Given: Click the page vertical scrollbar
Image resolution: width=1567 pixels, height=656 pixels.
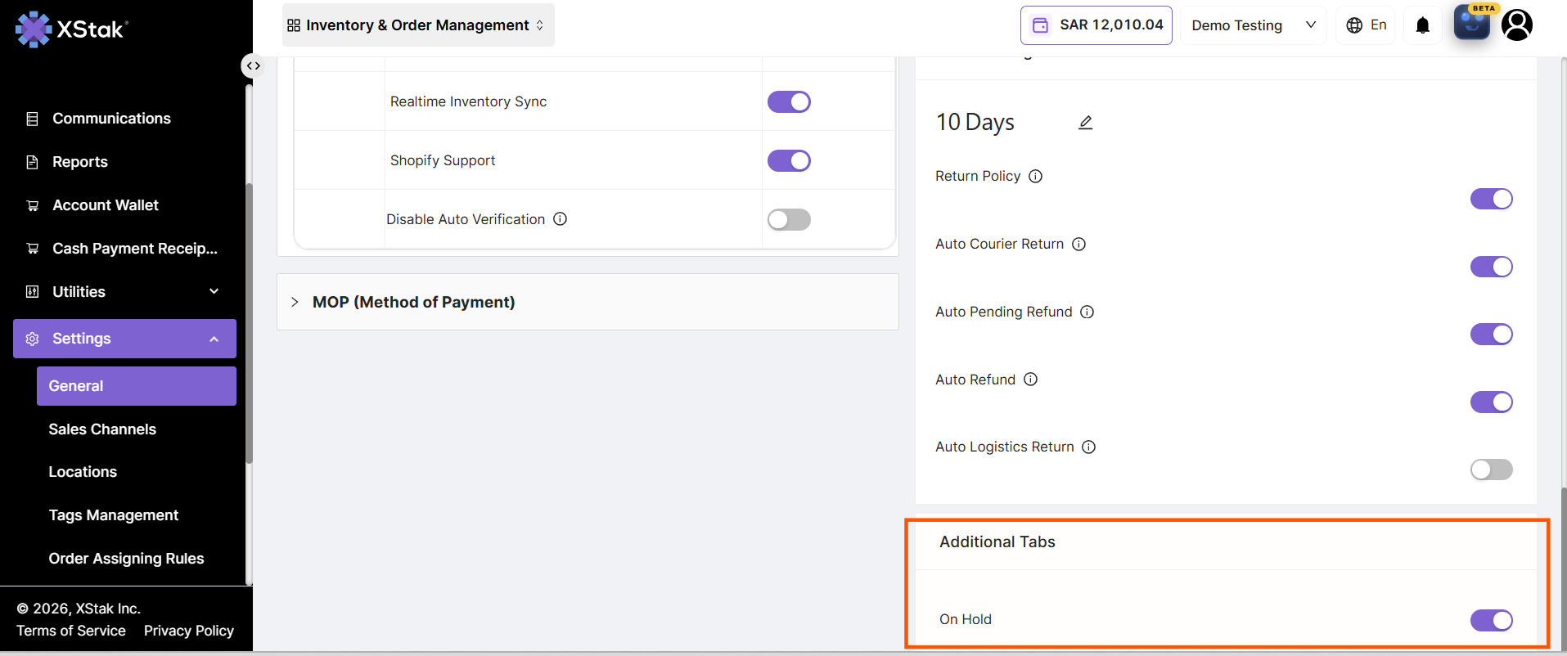Looking at the screenshot, I should tap(1564, 568).
